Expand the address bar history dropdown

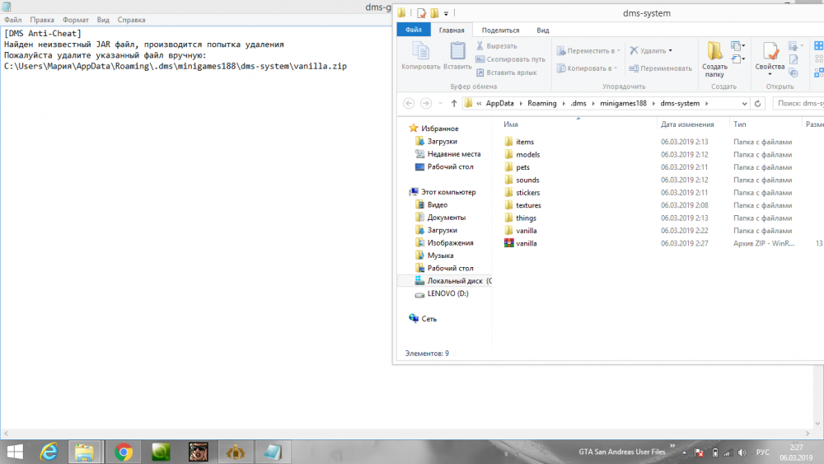click(x=745, y=103)
